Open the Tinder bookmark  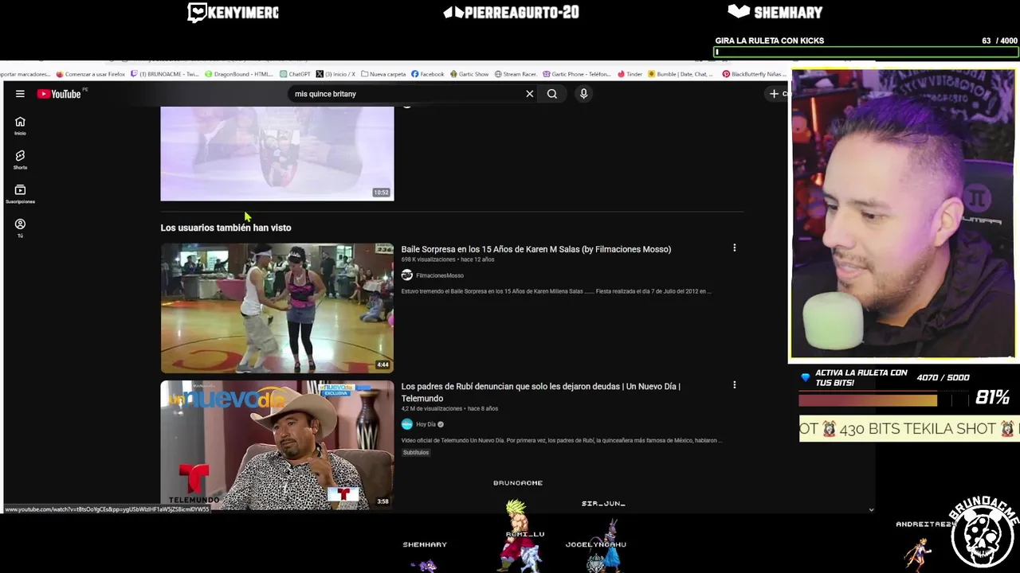[630, 74]
